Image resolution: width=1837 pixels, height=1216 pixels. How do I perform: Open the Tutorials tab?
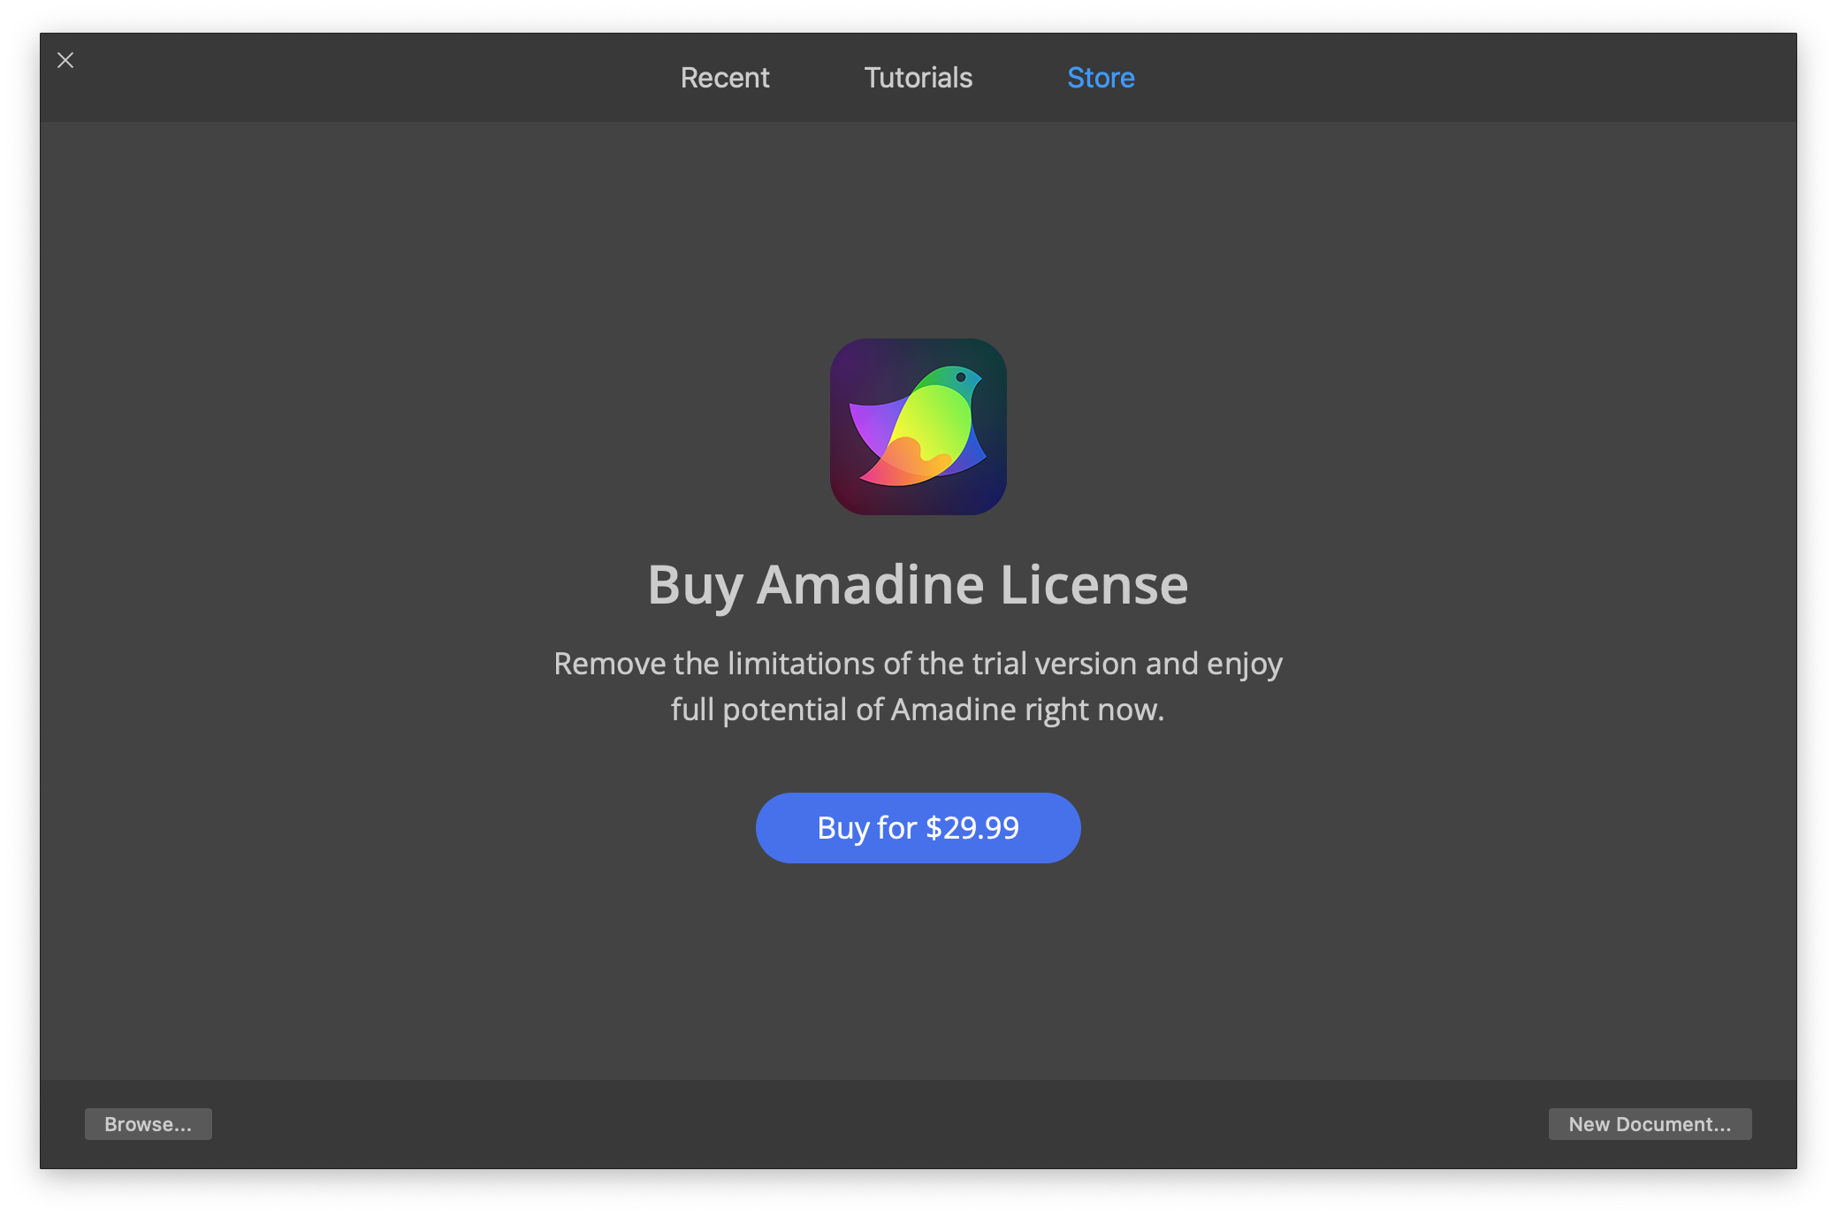click(918, 78)
